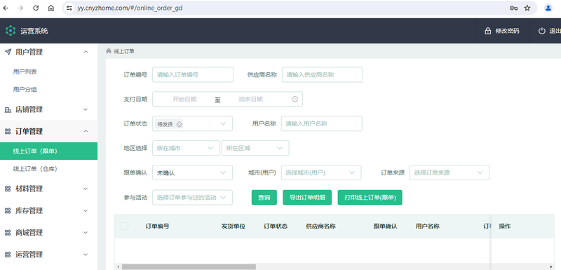Click the 开始日期 date field
561x270 pixels.
(184, 99)
